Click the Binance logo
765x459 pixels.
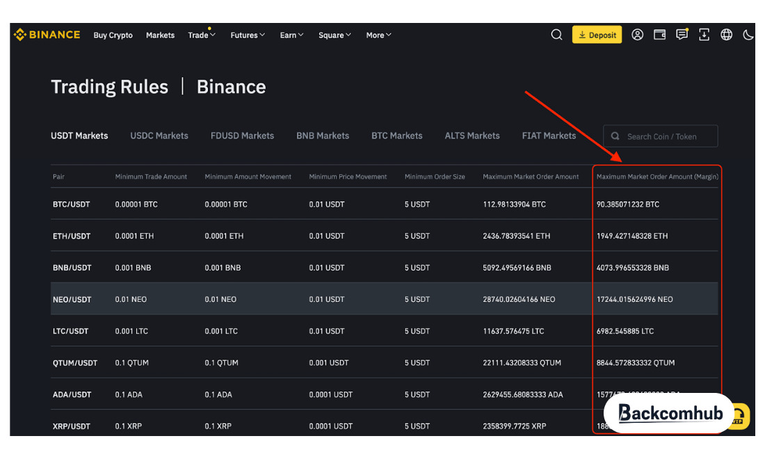[x=47, y=35]
